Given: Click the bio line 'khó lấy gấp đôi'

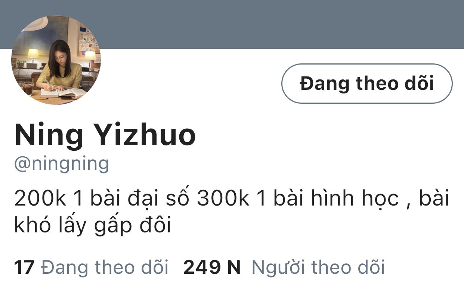Looking at the screenshot, I should tap(93, 226).
